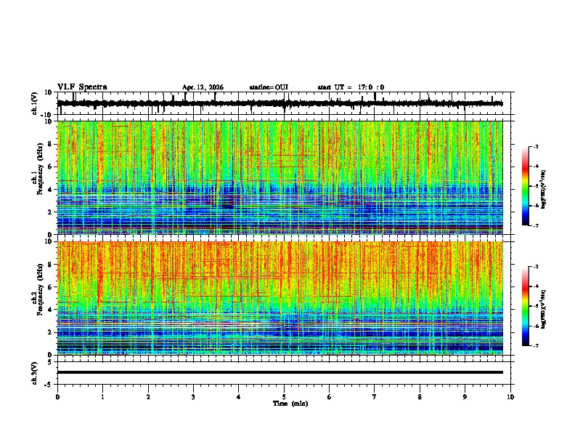This screenshot has width=575, height=445.
Task: Click the ch.2 color bar log(PSD) unit label
Action: click(543, 310)
